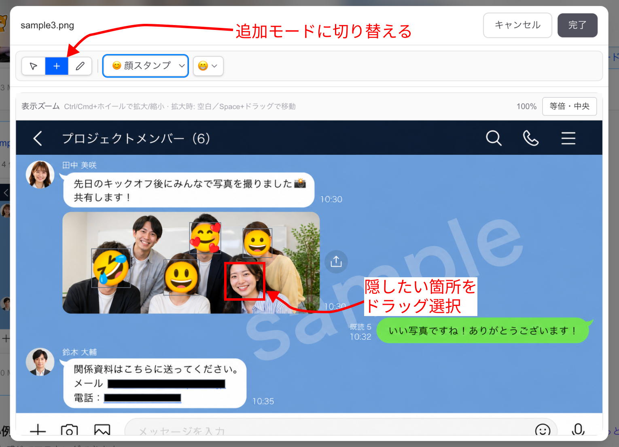Viewport: 619px width, 447px height.
Task: Open the 顔スタンプ mask type dropdown
Action: tap(146, 65)
